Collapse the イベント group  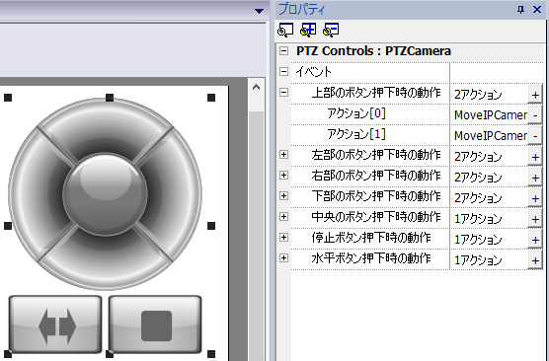(x=284, y=72)
